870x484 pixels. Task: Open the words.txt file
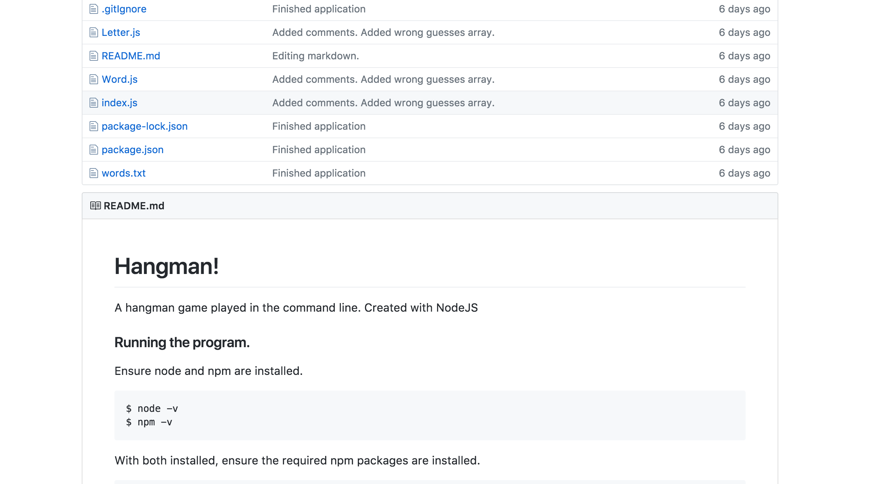(124, 173)
